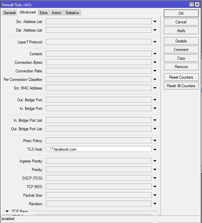
Task: Disable this firewall rule
Action: click(181, 41)
